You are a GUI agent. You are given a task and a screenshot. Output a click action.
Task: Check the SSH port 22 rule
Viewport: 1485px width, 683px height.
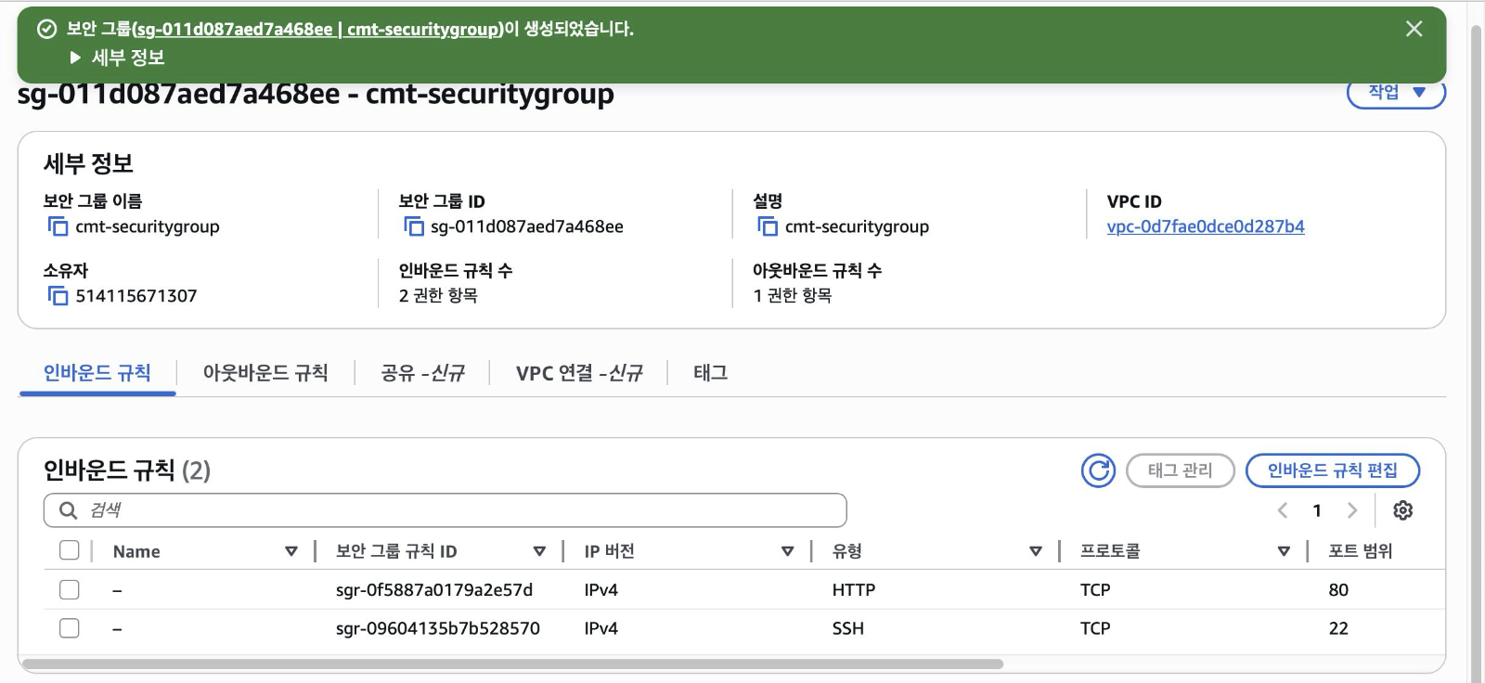pyautogui.click(x=70, y=628)
